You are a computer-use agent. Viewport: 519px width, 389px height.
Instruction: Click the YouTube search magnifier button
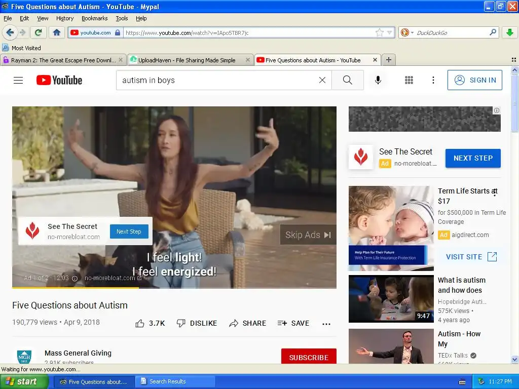click(348, 80)
